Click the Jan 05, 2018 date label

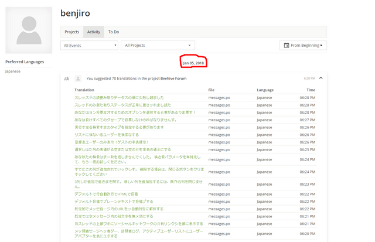coord(193,63)
